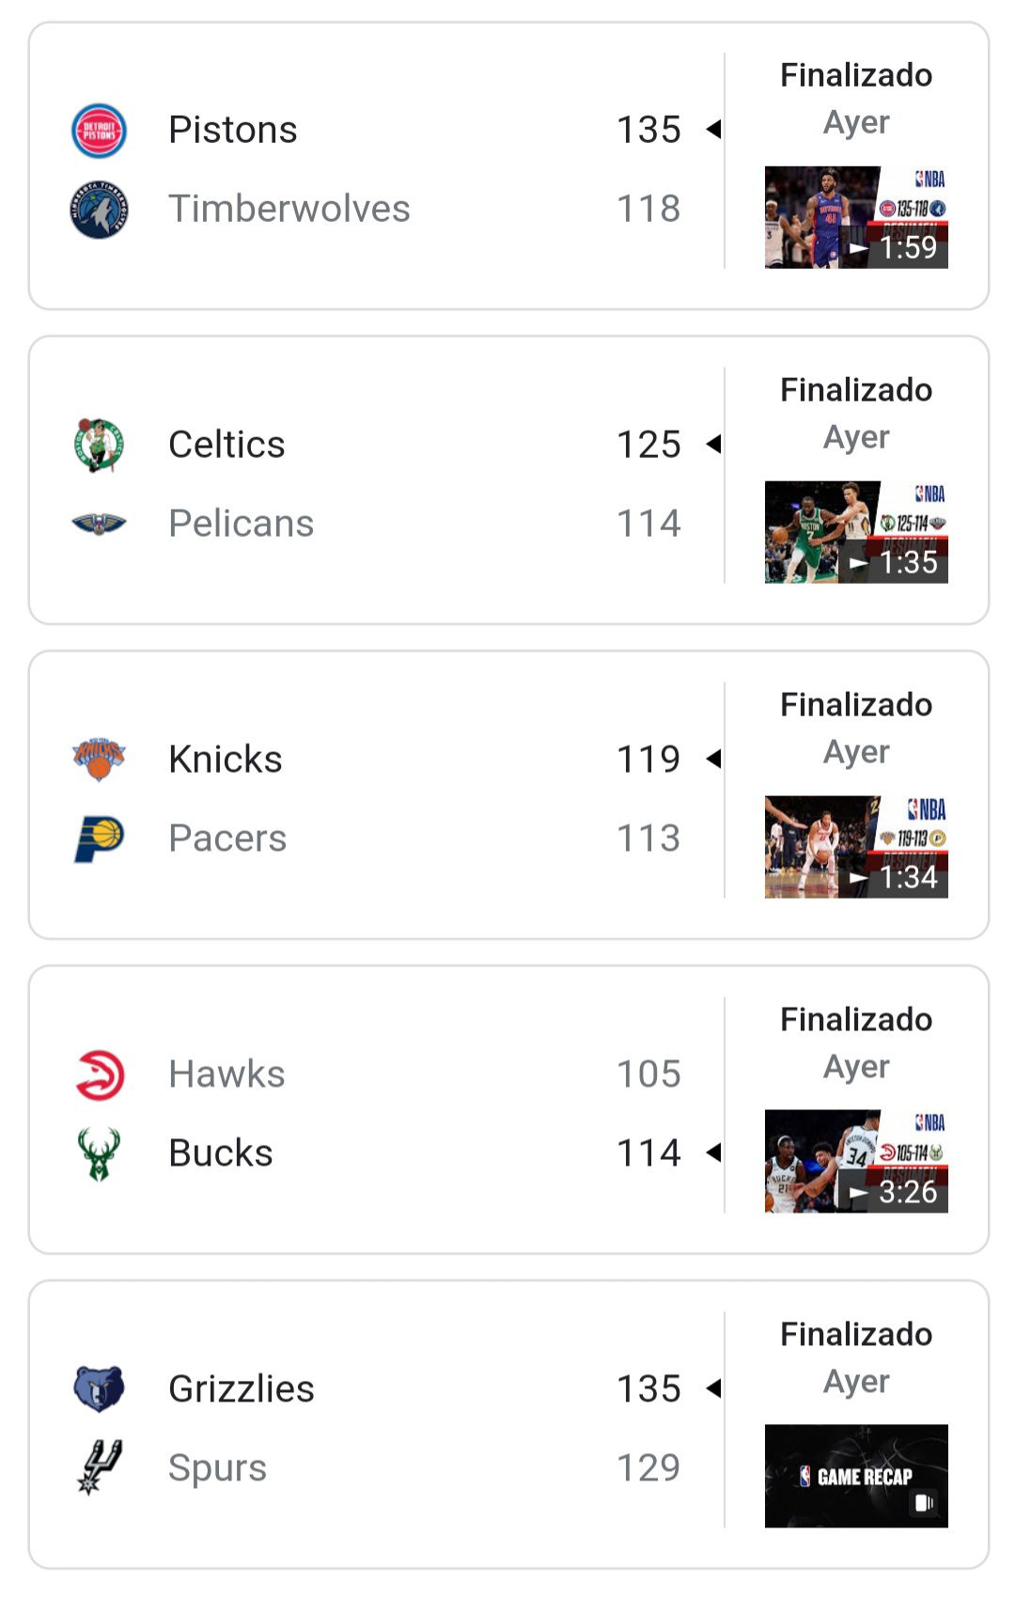Click the Memphis Grizzlies bear logo
The width and height of the screenshot is (1015, 1598).
(x=99, y=1389)
